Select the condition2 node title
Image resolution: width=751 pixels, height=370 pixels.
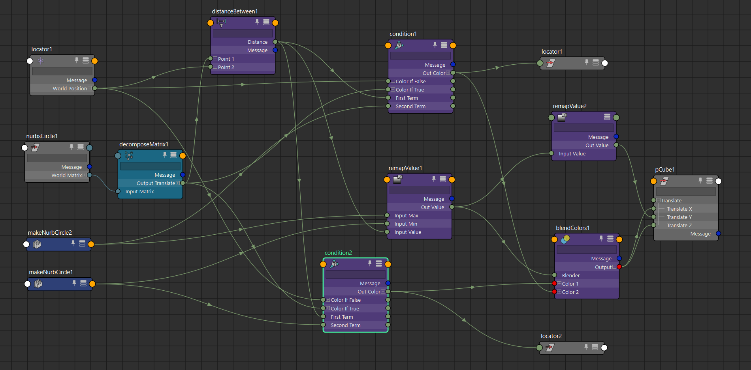(x=338, y=253)
